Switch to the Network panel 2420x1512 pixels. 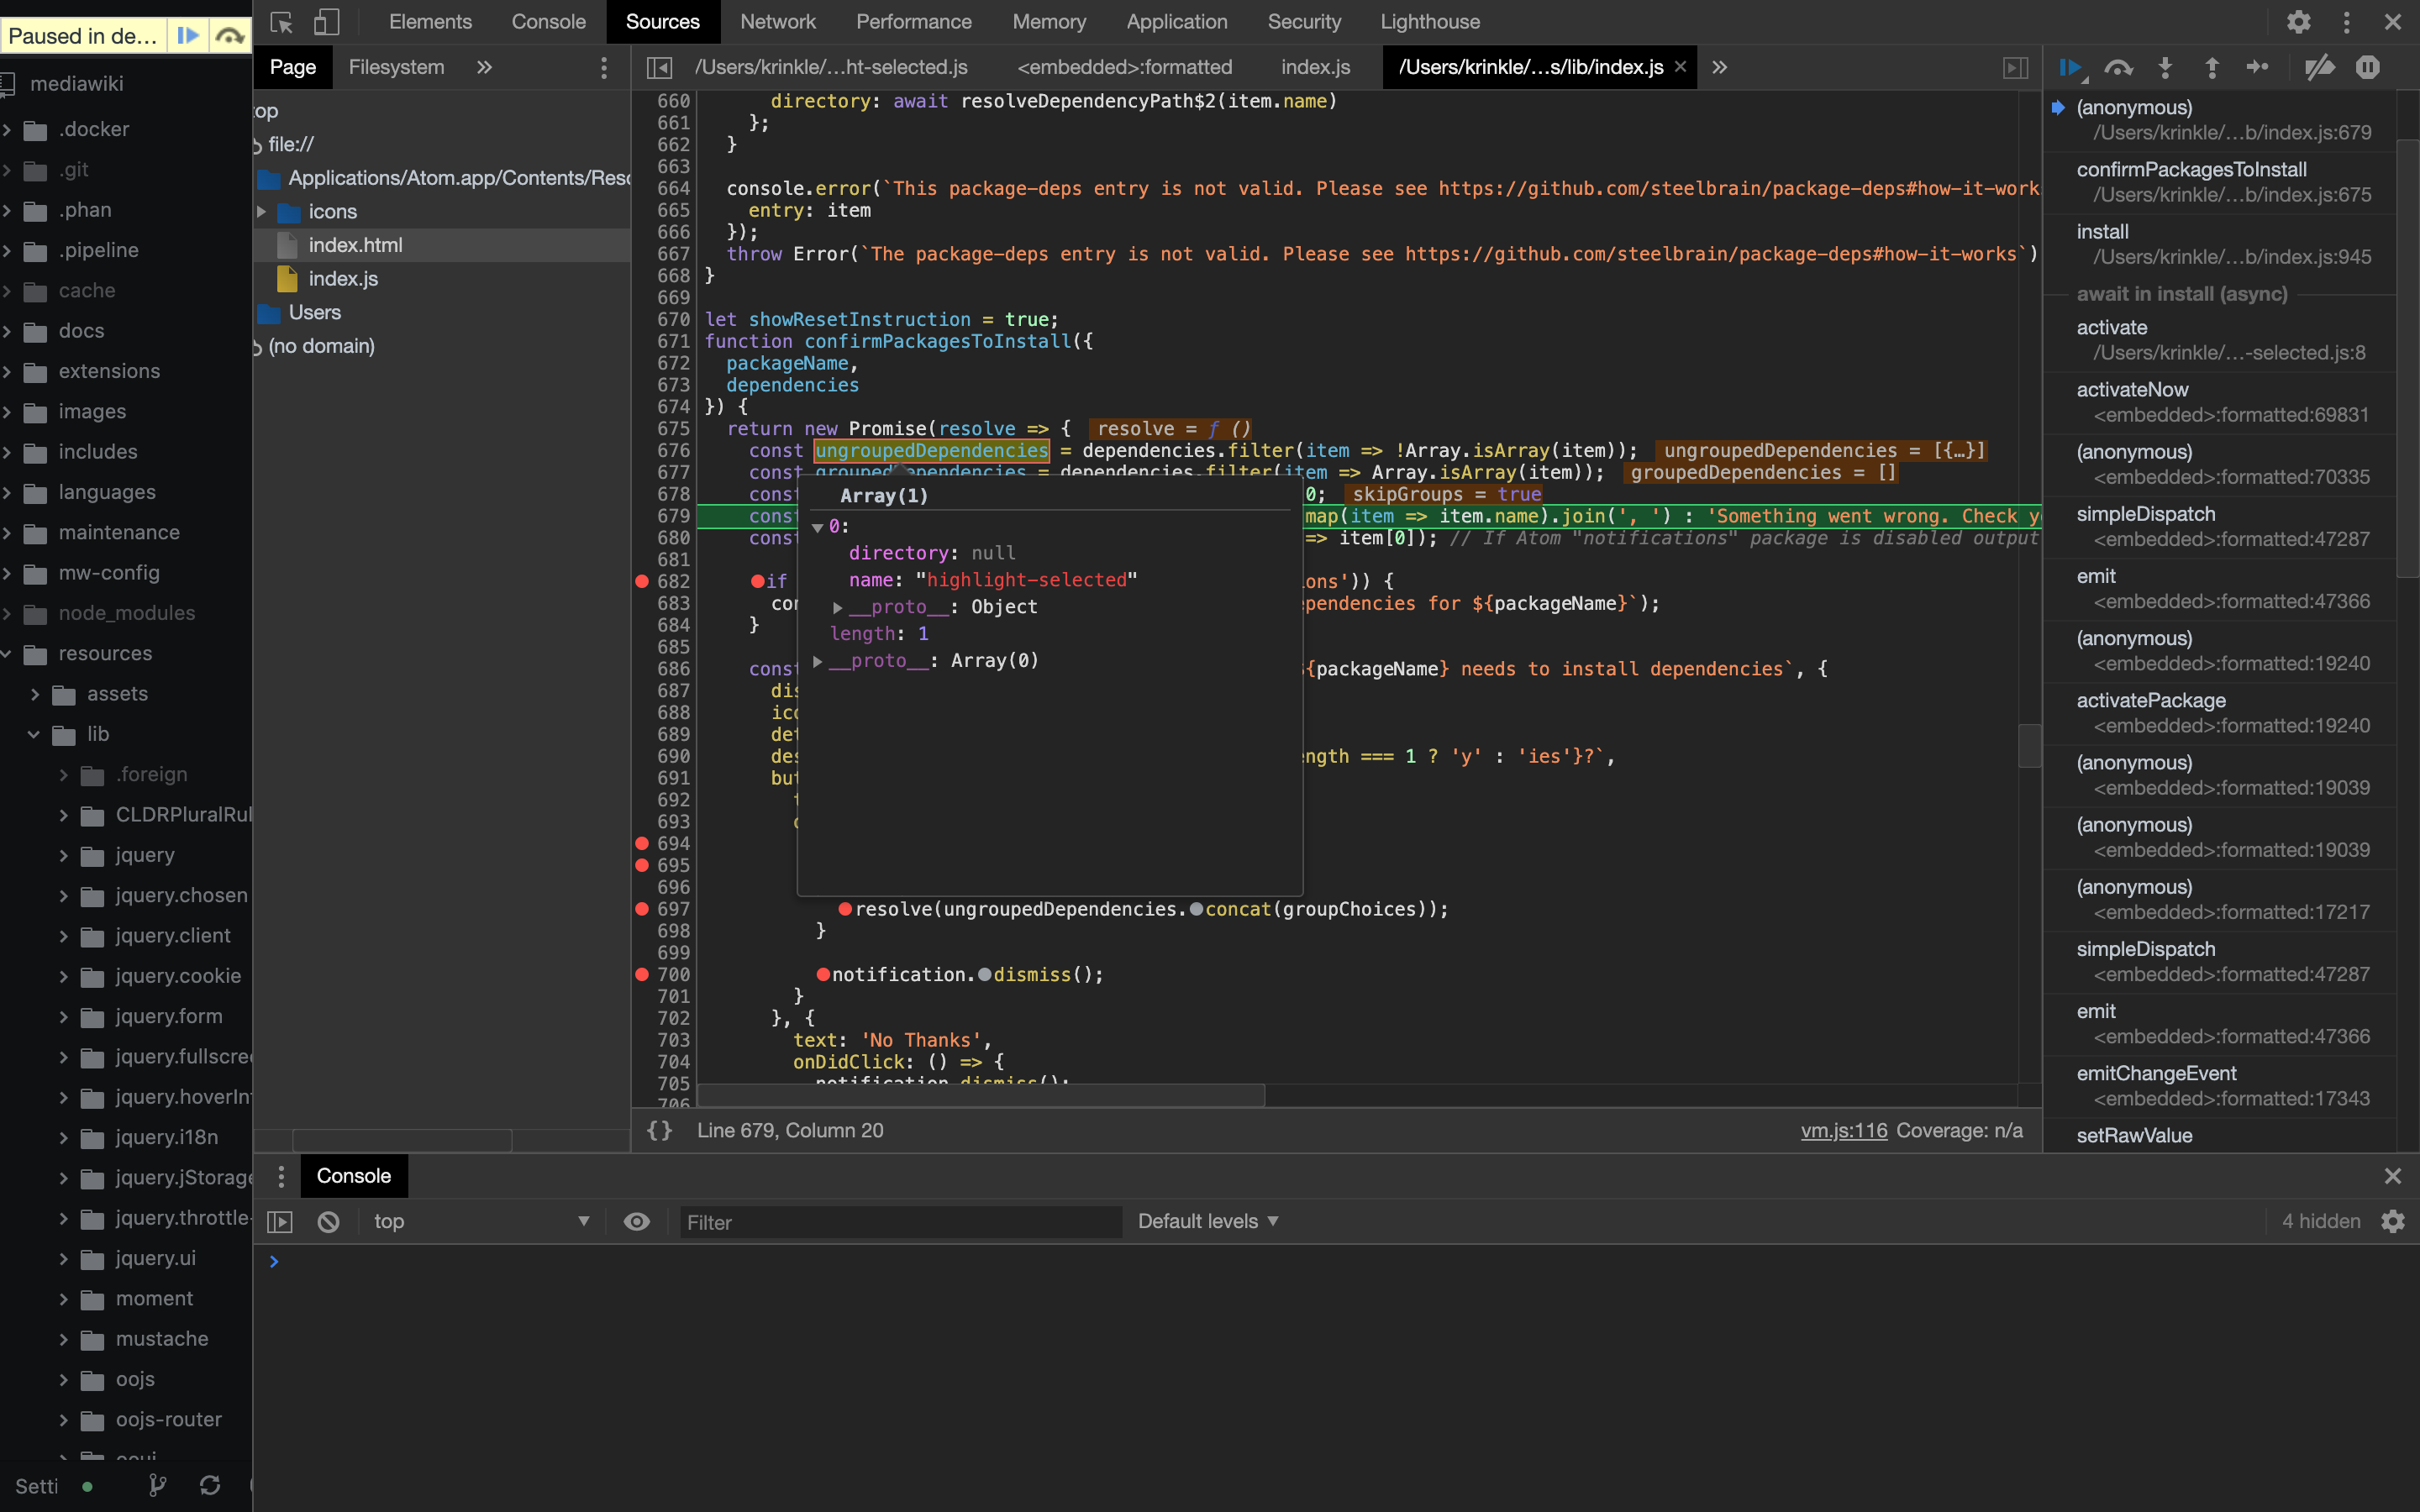pos(778,21)
